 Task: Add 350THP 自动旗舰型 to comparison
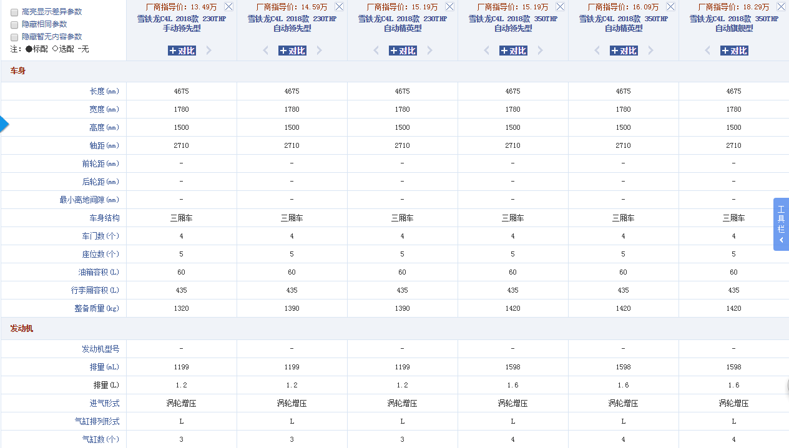[734, 51]
